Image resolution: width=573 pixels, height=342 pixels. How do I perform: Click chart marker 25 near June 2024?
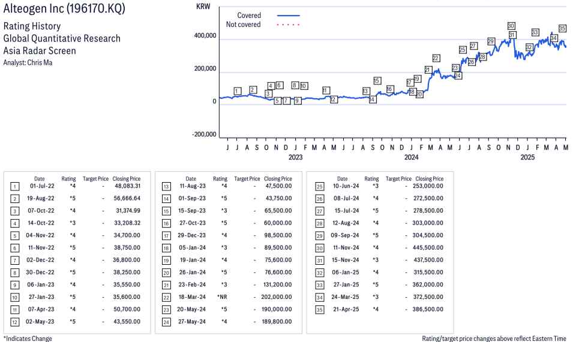[462, 50]
